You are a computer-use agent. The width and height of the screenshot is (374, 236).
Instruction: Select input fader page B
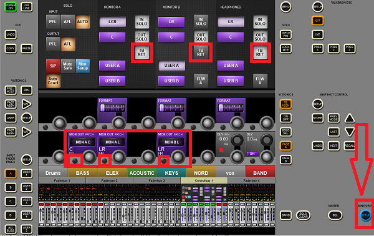click(11, 187)
